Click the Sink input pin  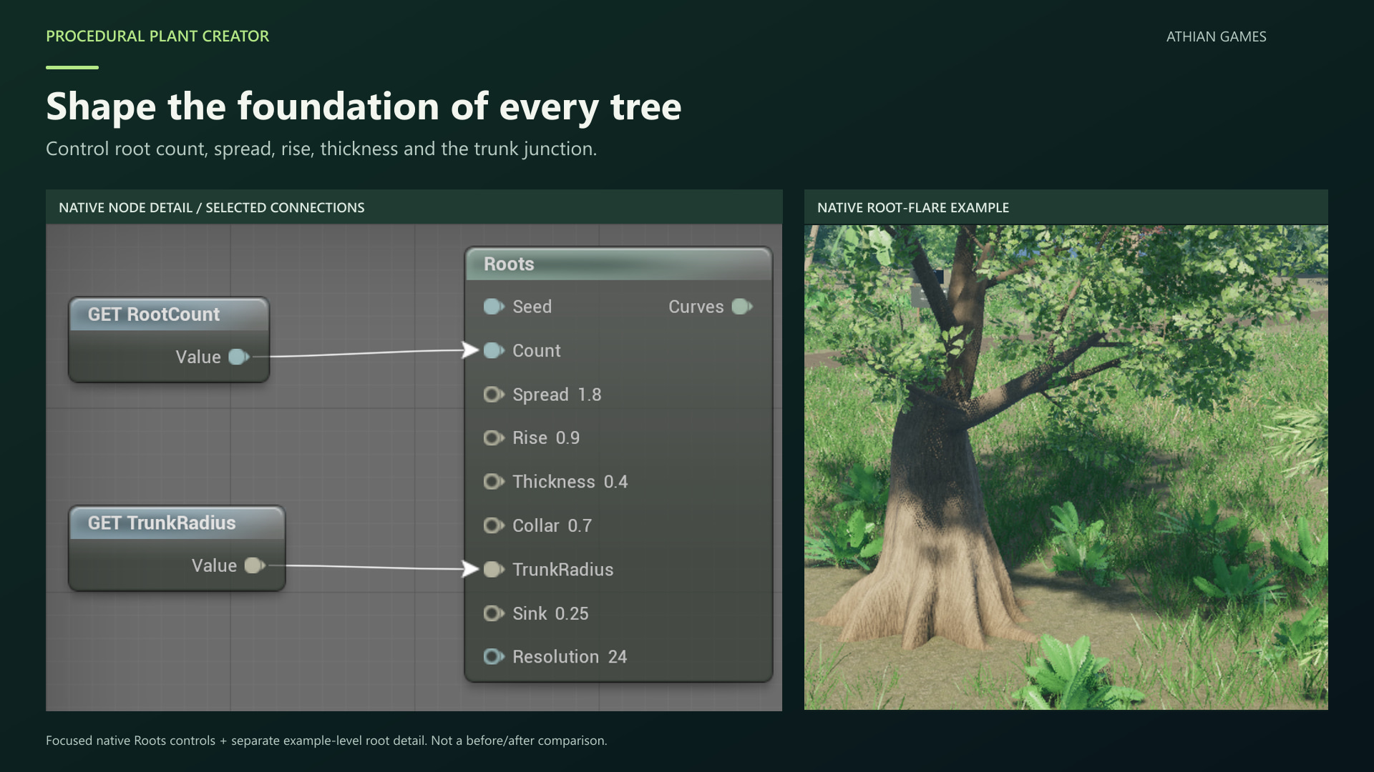pos(494,613)
